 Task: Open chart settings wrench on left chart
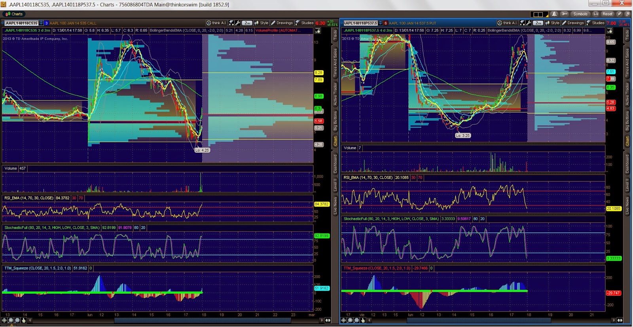[x=237, y=23]
